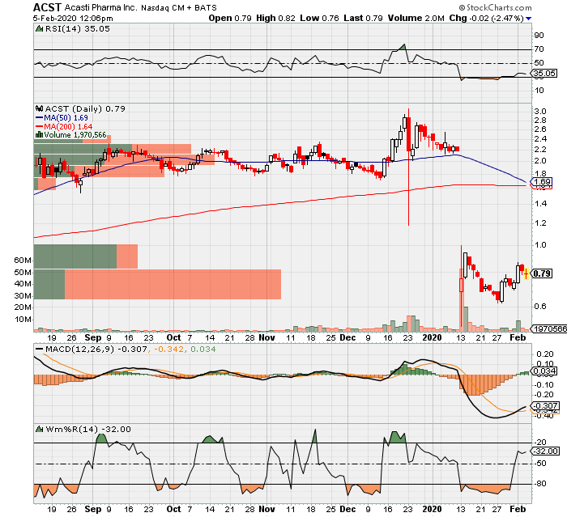Click the green 0.034 MACD histogram value

tap(202, 349)
